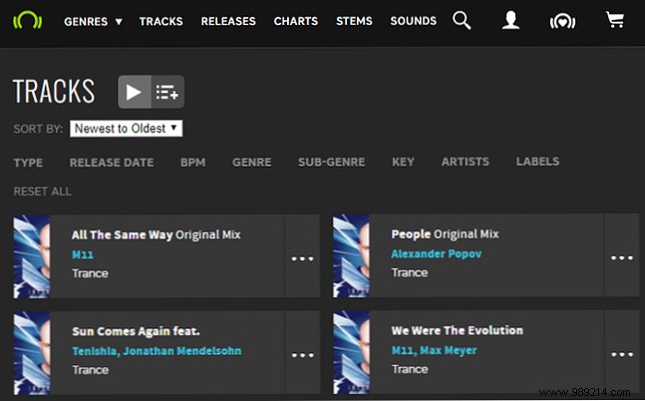This screenshot has height=401, width=645.
Task: Expand the BPM filter
Action: (x=193, y=162)
